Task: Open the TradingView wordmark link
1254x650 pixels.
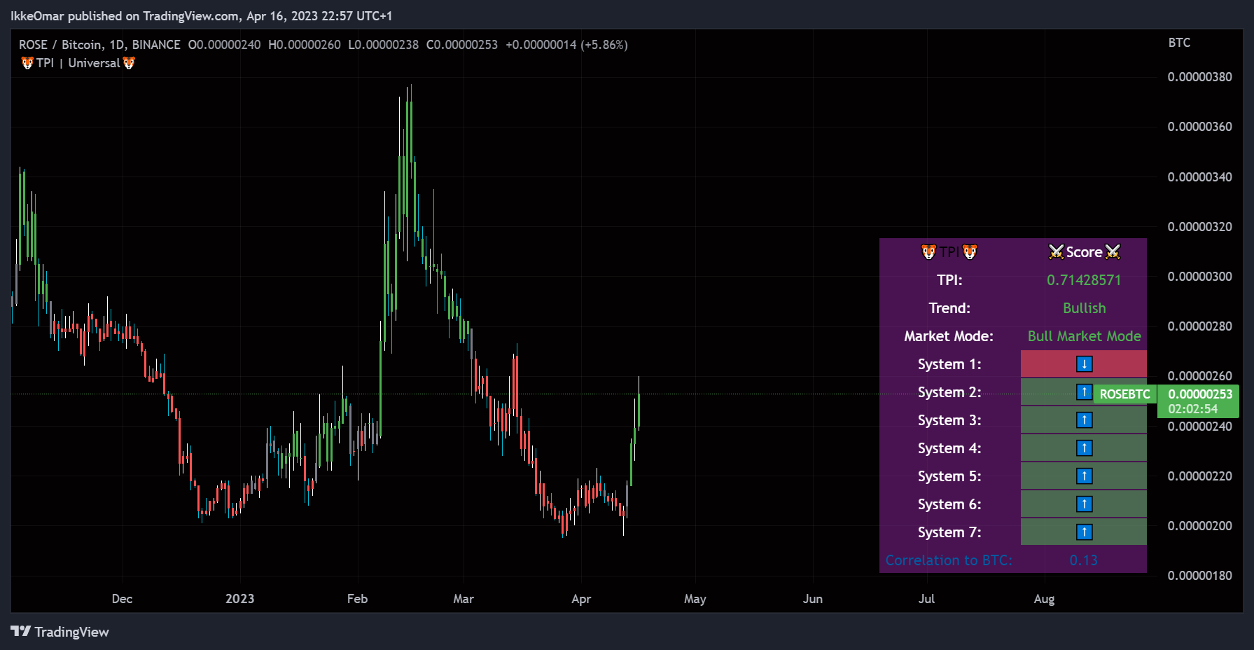Action: click(71, 632)
